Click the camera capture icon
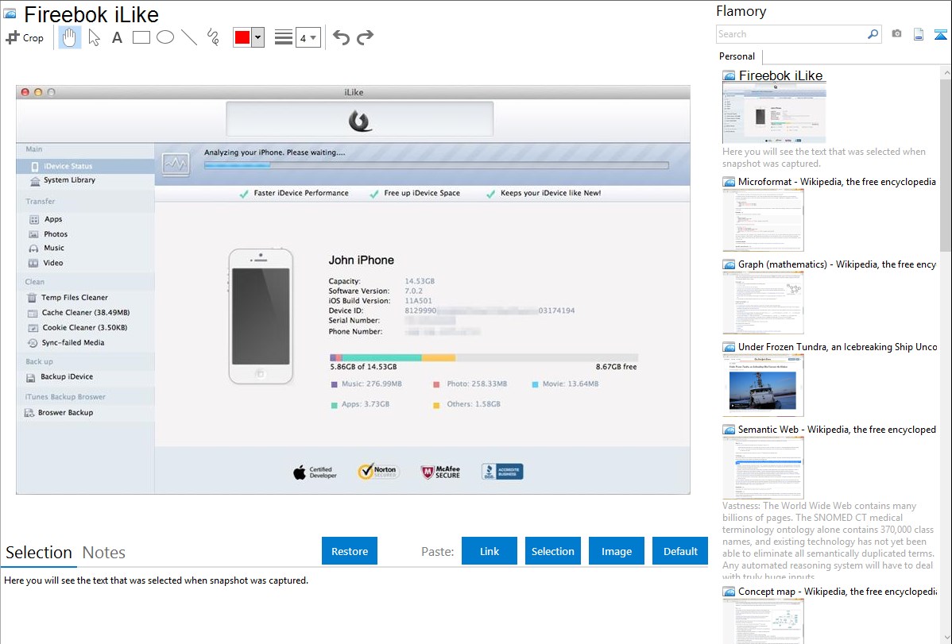Viewport: 952px width, 644px height. pos(896,34)
